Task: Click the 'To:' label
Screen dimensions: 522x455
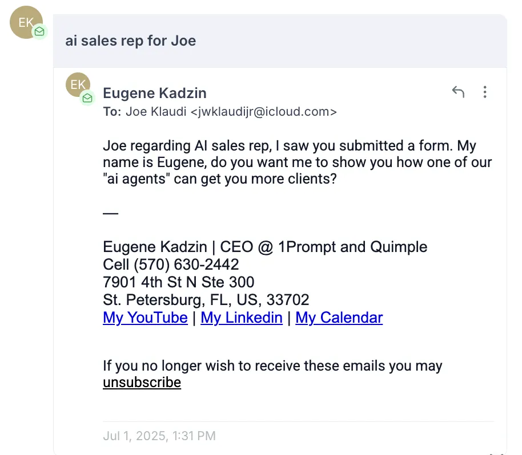Action: (112, 112)
